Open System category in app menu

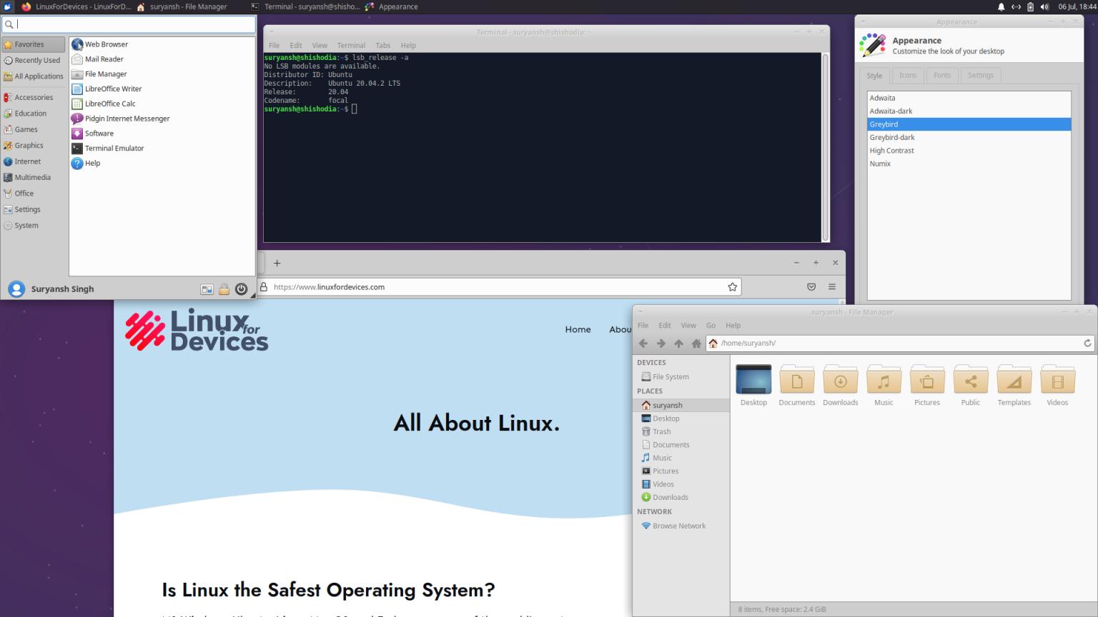coord(34,226)
